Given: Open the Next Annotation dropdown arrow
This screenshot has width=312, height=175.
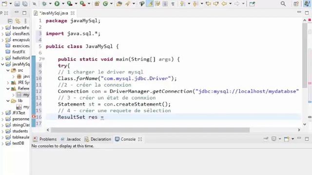Looking at the screenshot, I should pos(189,4).
